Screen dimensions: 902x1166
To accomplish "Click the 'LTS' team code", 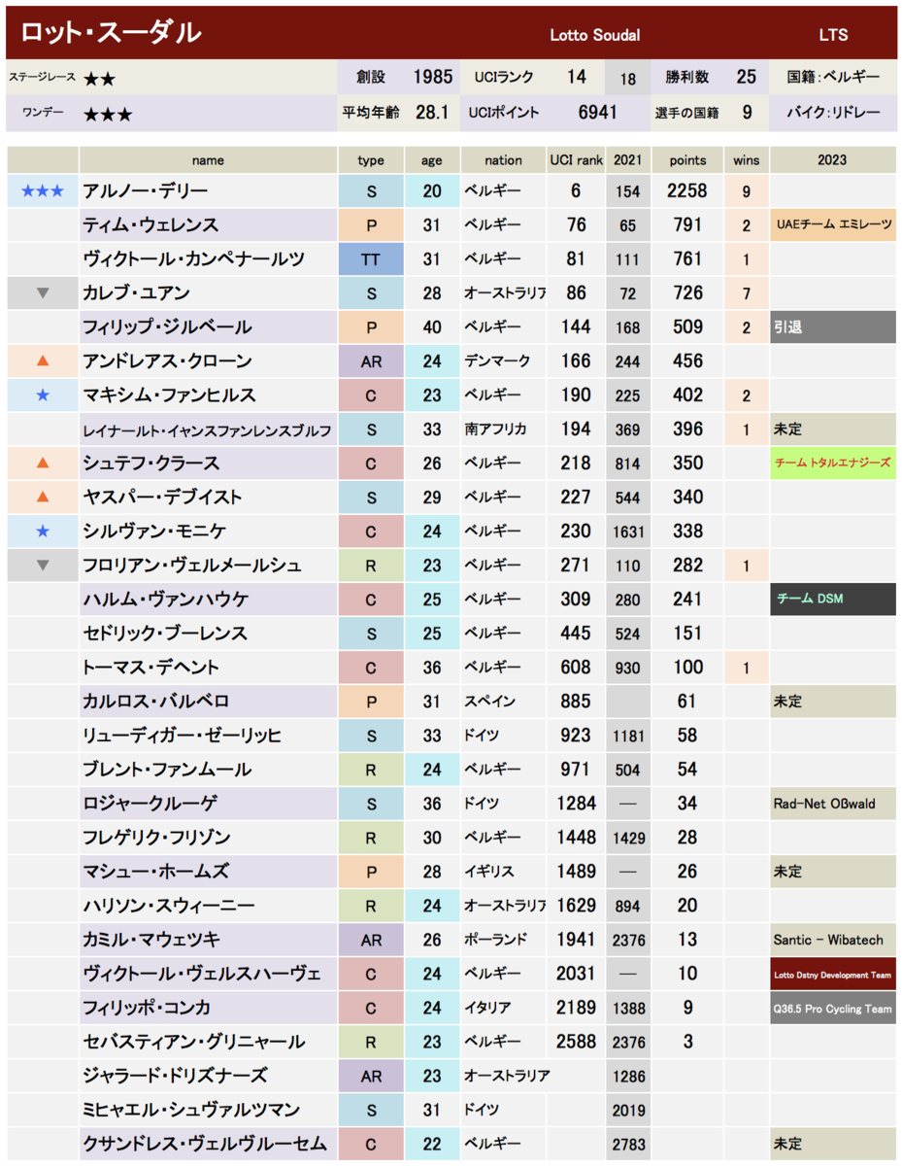I will tap(833, 35).
